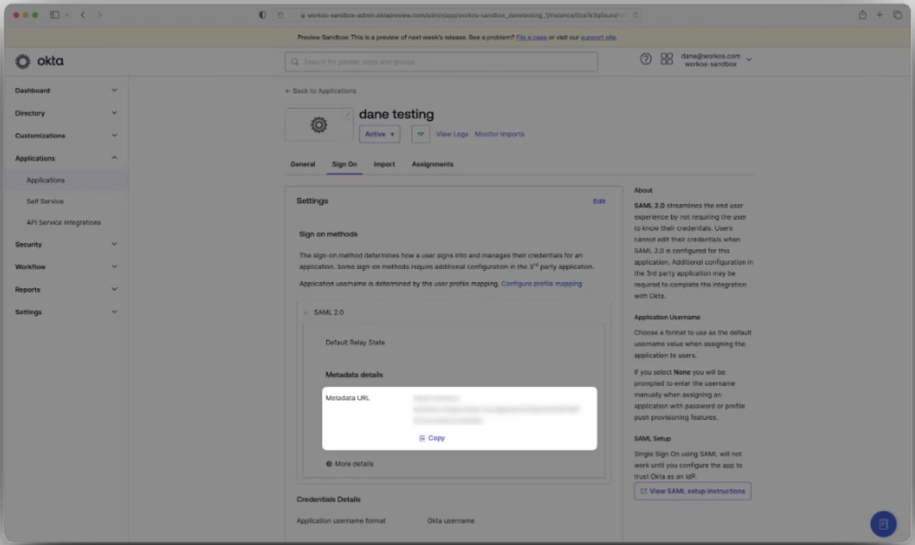Click the "Application username format" label

click(341, 521)
